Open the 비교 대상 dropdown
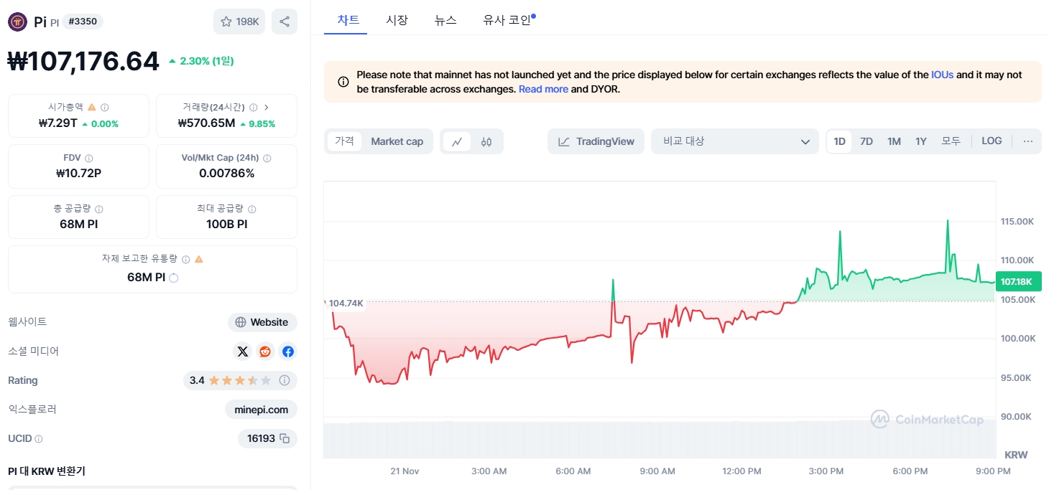The height and width of the screenshot is (490, 1049). pyautogui.click(x=735, y=141)
